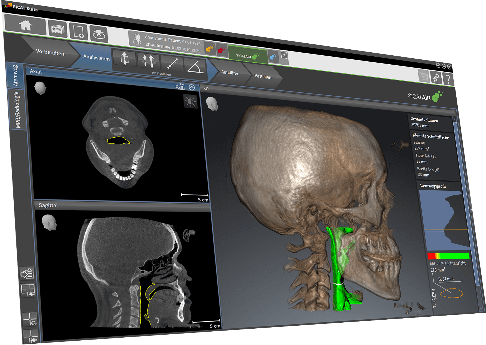Viewport: 486px width, 345px height.
Task: Go to the Vorbereiten workflow step
Action: (50, 52)
